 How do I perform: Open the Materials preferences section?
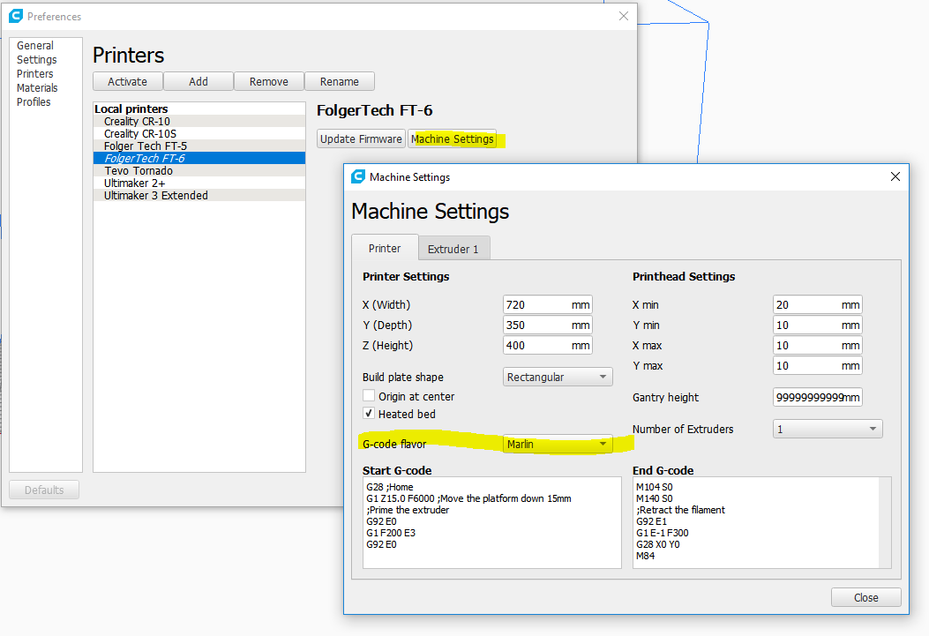tap(37, 88)
